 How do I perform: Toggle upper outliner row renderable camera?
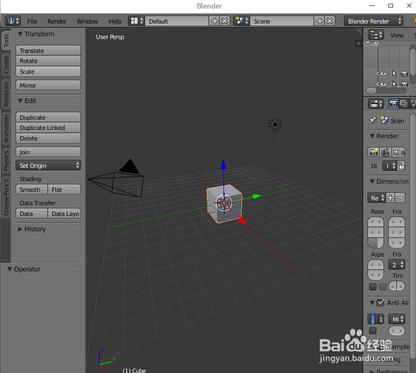[x=404, y=74]
